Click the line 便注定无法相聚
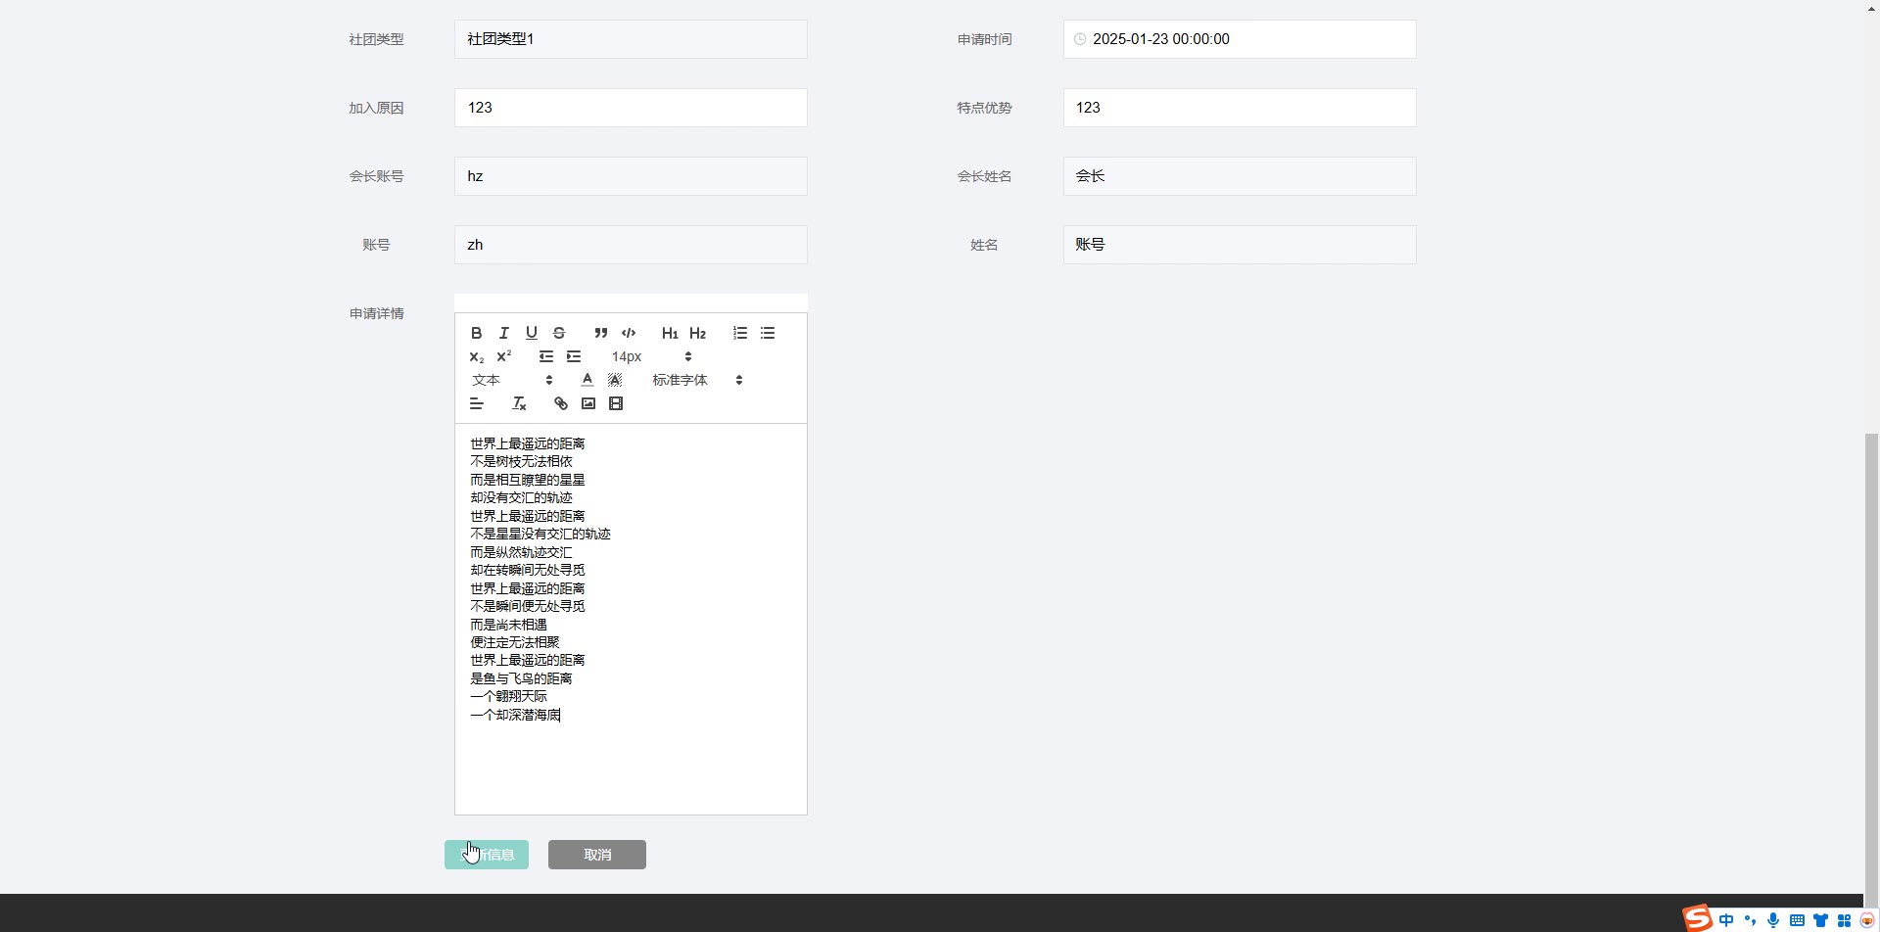The height and width of the screenshot is (932, 1880). click(x=515, y=642)
